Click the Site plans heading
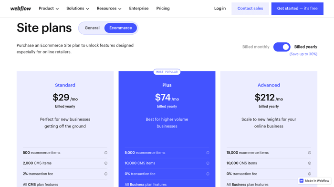Screen dimensions: 334x187 click(44, 28)
